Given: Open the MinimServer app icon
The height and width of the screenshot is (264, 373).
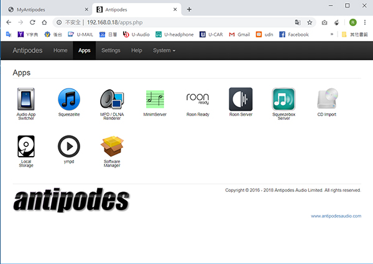Looking at the screenshot, I should click(155, 99).
